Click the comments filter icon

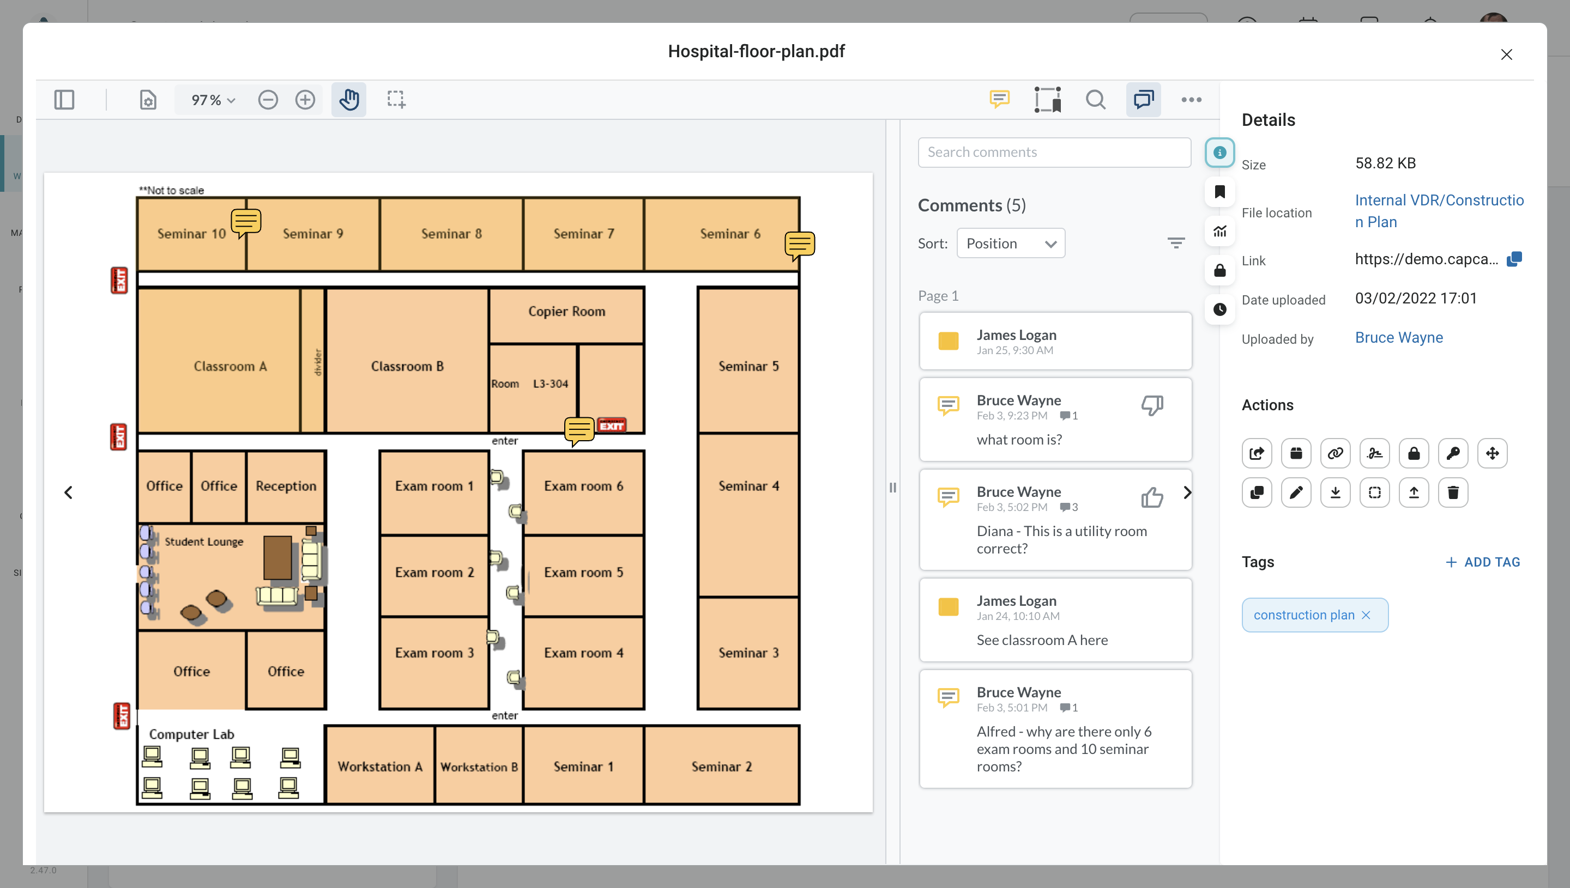pyautogui.click(x=1176, y=244)
